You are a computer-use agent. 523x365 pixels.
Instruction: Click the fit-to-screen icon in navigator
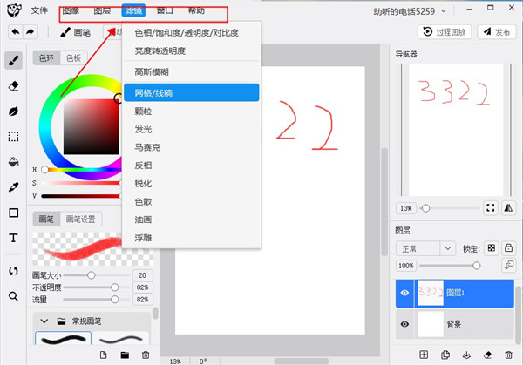490,208
